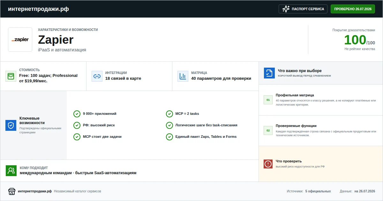Go to интернетпродажи.рф header logo

(x=38, y=9)
